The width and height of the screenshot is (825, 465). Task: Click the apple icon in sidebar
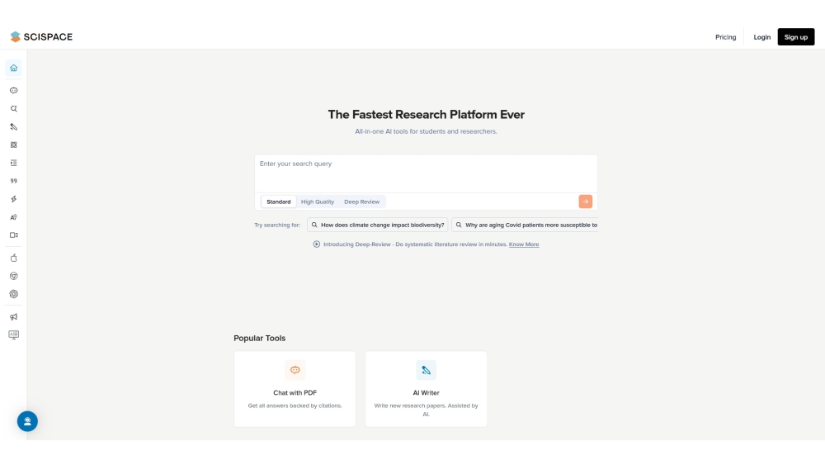[13, 258]
